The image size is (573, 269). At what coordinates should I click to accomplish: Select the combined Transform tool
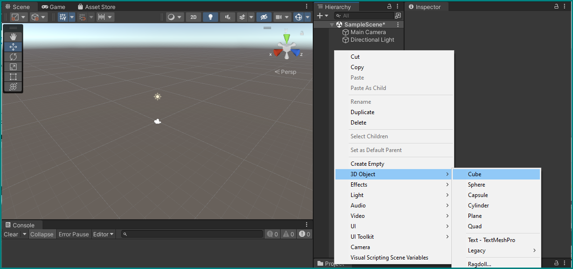(13, 87)
